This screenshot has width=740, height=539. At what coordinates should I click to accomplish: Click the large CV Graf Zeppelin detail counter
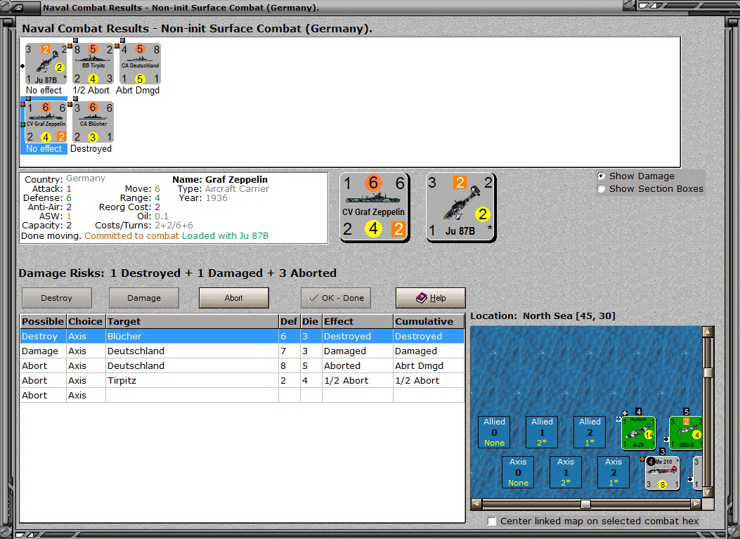[x=375, y=207]
